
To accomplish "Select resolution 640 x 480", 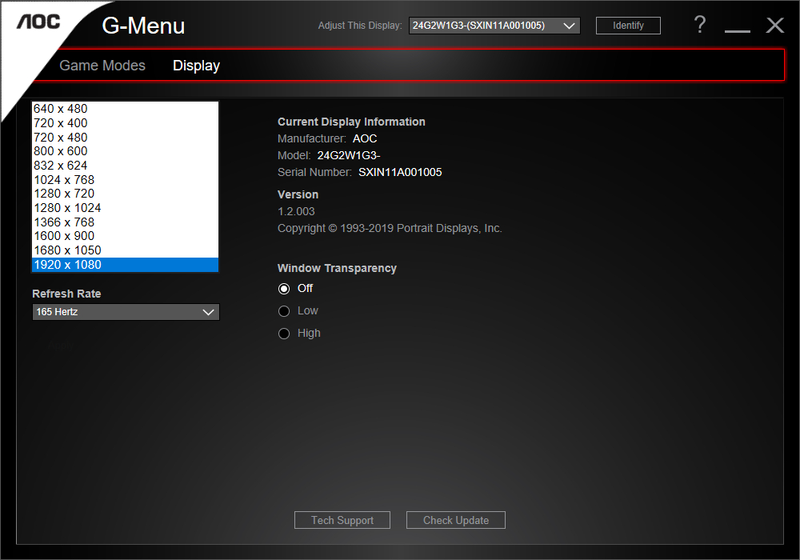I will coord(125,109).
